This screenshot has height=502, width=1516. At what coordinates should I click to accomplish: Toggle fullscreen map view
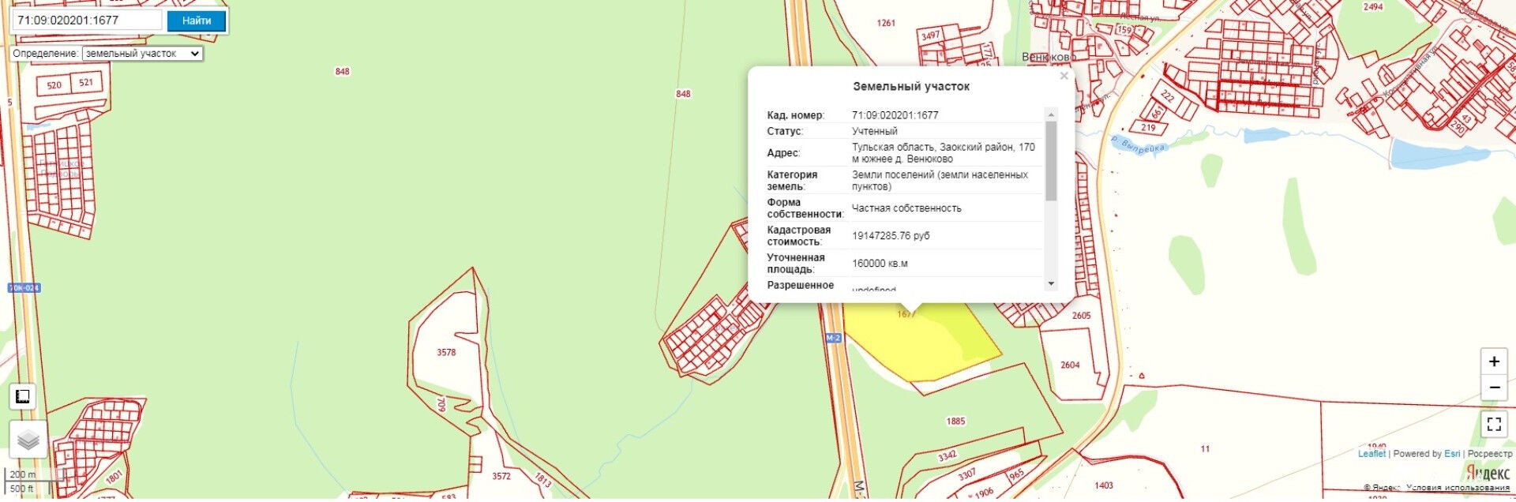(x=1494, y=424)
